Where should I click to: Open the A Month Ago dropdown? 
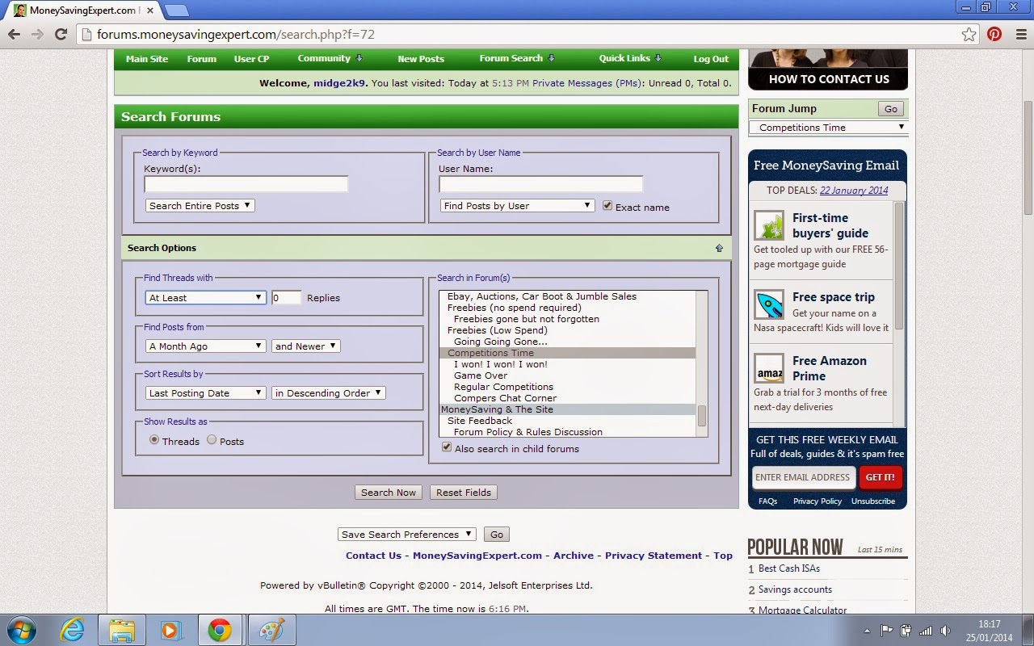tap(206, 346)
